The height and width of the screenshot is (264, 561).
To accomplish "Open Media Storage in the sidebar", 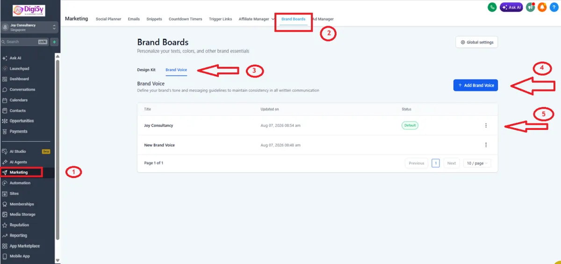I will click(x=22, y=214).
